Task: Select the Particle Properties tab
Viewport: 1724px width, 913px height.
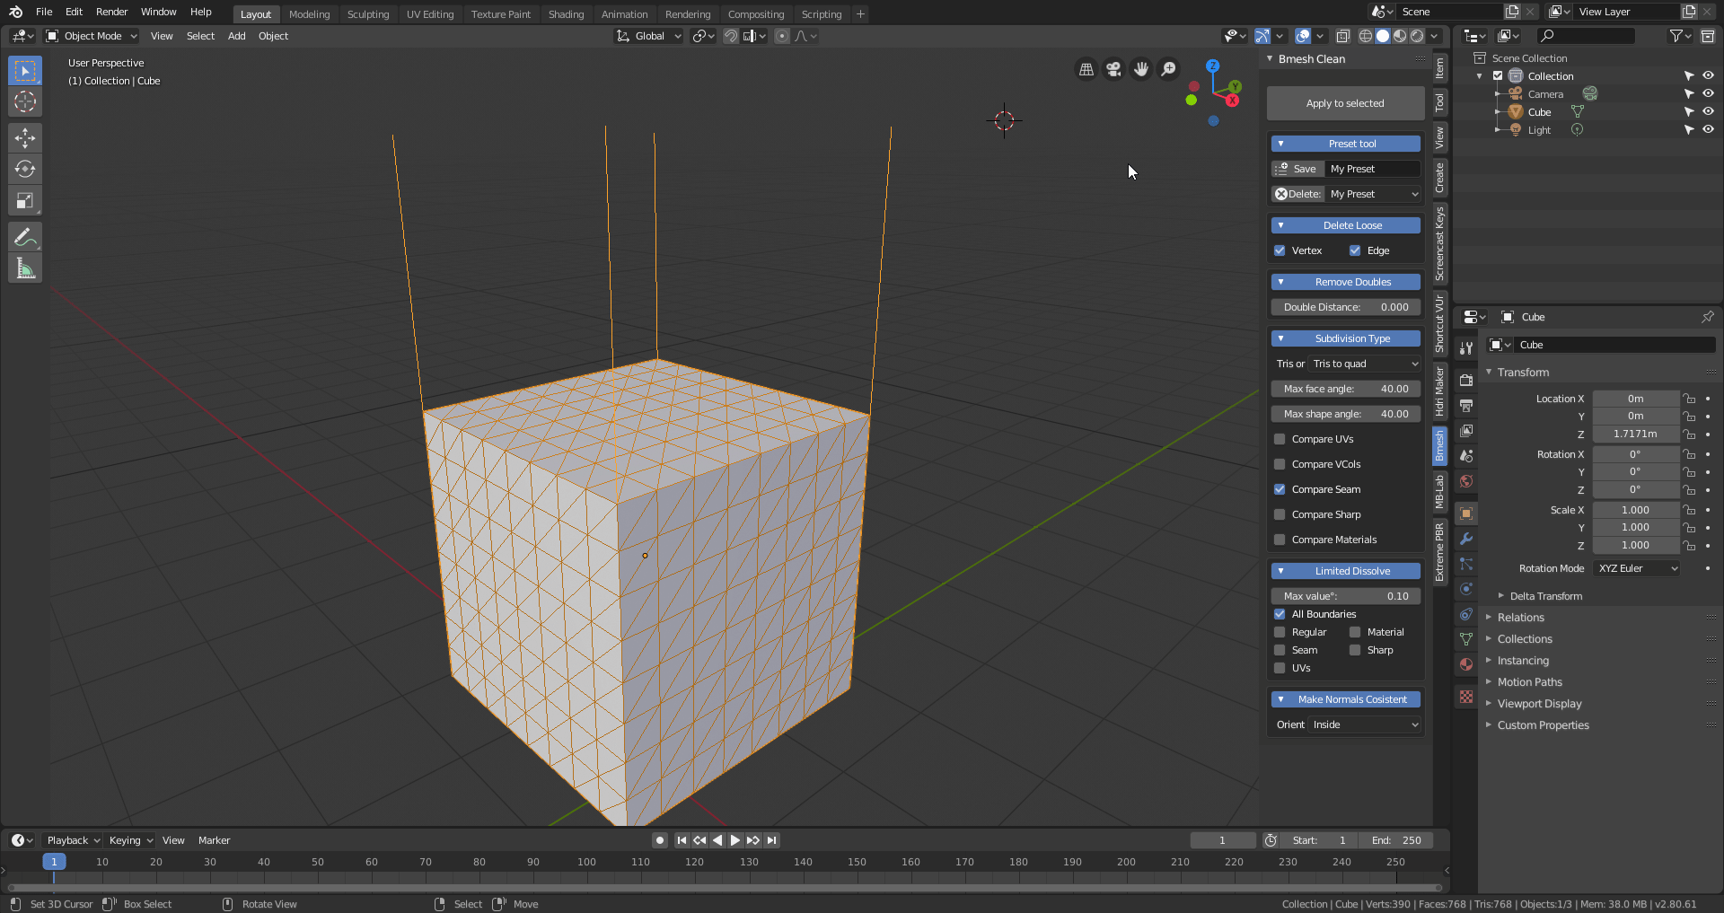Action: click(x=1465, y=564)
